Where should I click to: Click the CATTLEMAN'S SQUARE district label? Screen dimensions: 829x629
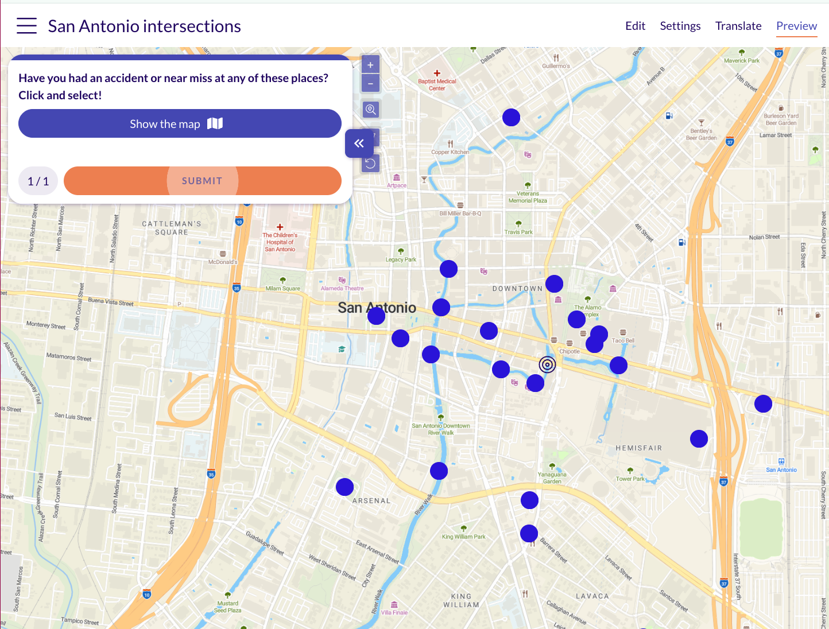[x=172, y=228]
